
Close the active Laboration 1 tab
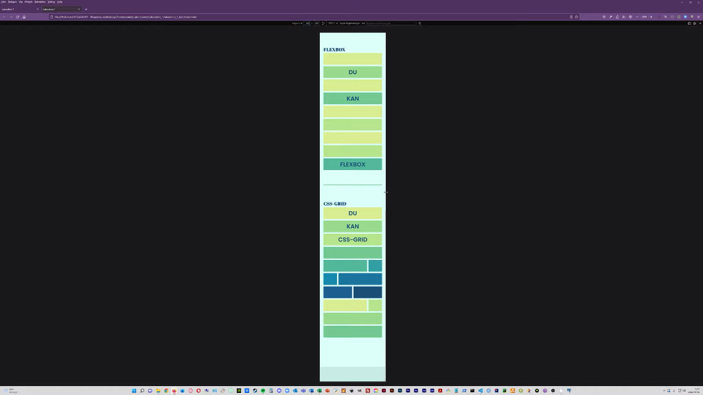click(x=79, y=9)
